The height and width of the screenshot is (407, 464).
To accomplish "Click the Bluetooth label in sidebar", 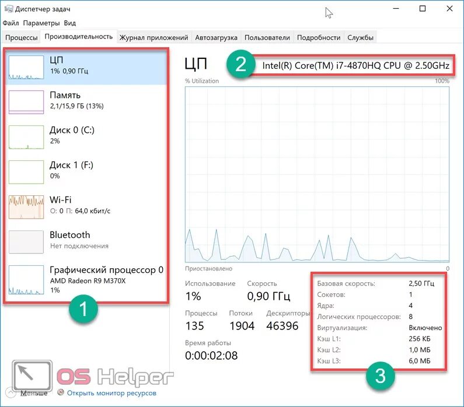I will click(x=70, y=234).
